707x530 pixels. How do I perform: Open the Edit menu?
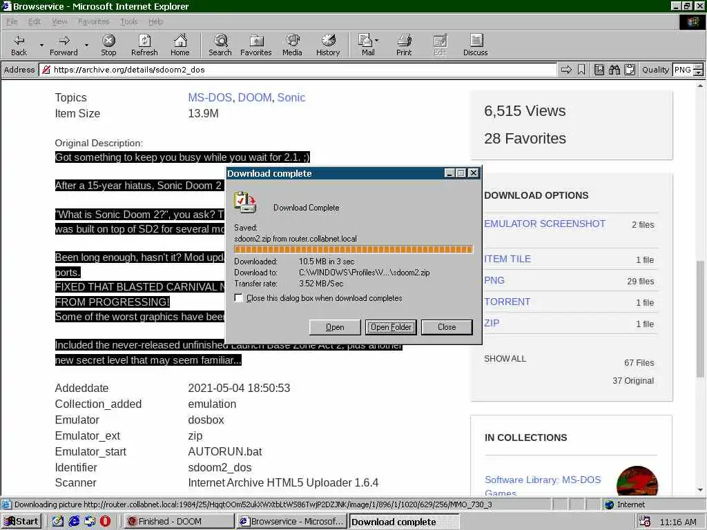click(34, 21)
